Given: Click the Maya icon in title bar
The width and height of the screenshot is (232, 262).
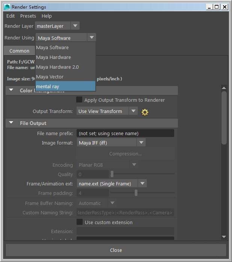Looking at the screenshot, I should 7,7.
